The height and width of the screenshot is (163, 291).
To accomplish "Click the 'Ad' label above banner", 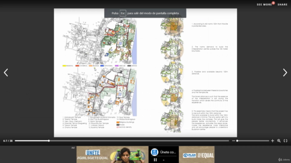I will pyautogui.click(x=73, y=148).
